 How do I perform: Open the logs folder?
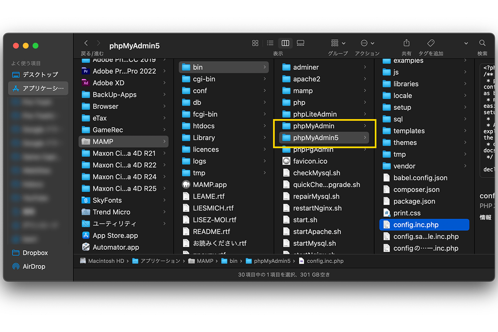point(224,161)
